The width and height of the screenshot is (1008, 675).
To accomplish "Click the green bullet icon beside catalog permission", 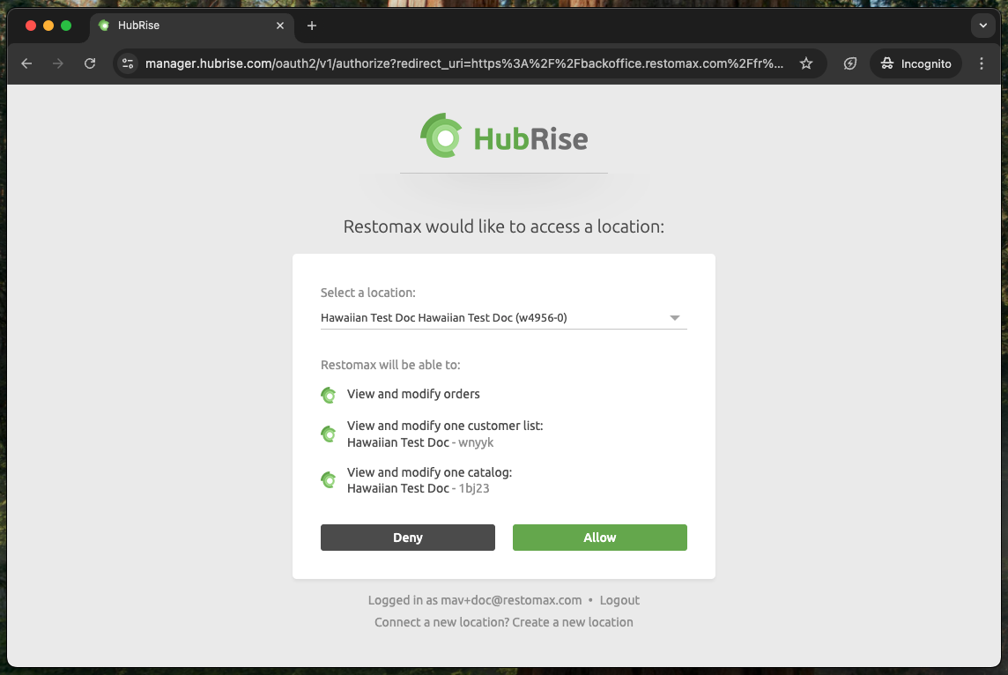I will [329, 480].
